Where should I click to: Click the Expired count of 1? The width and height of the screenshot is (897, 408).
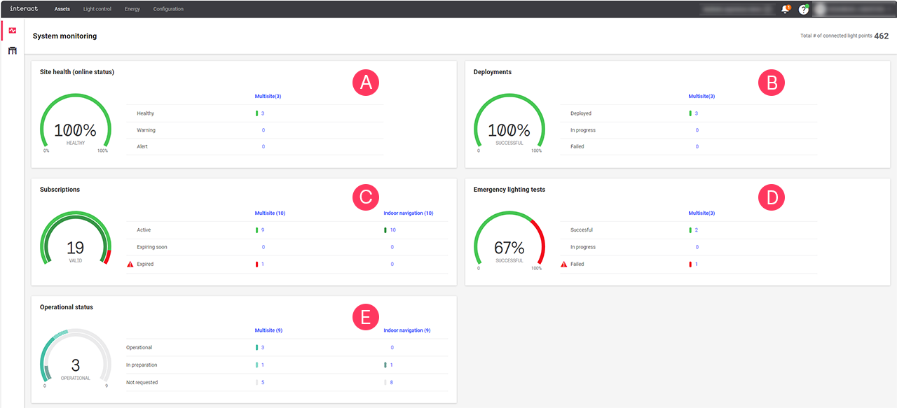pos(263,264)
